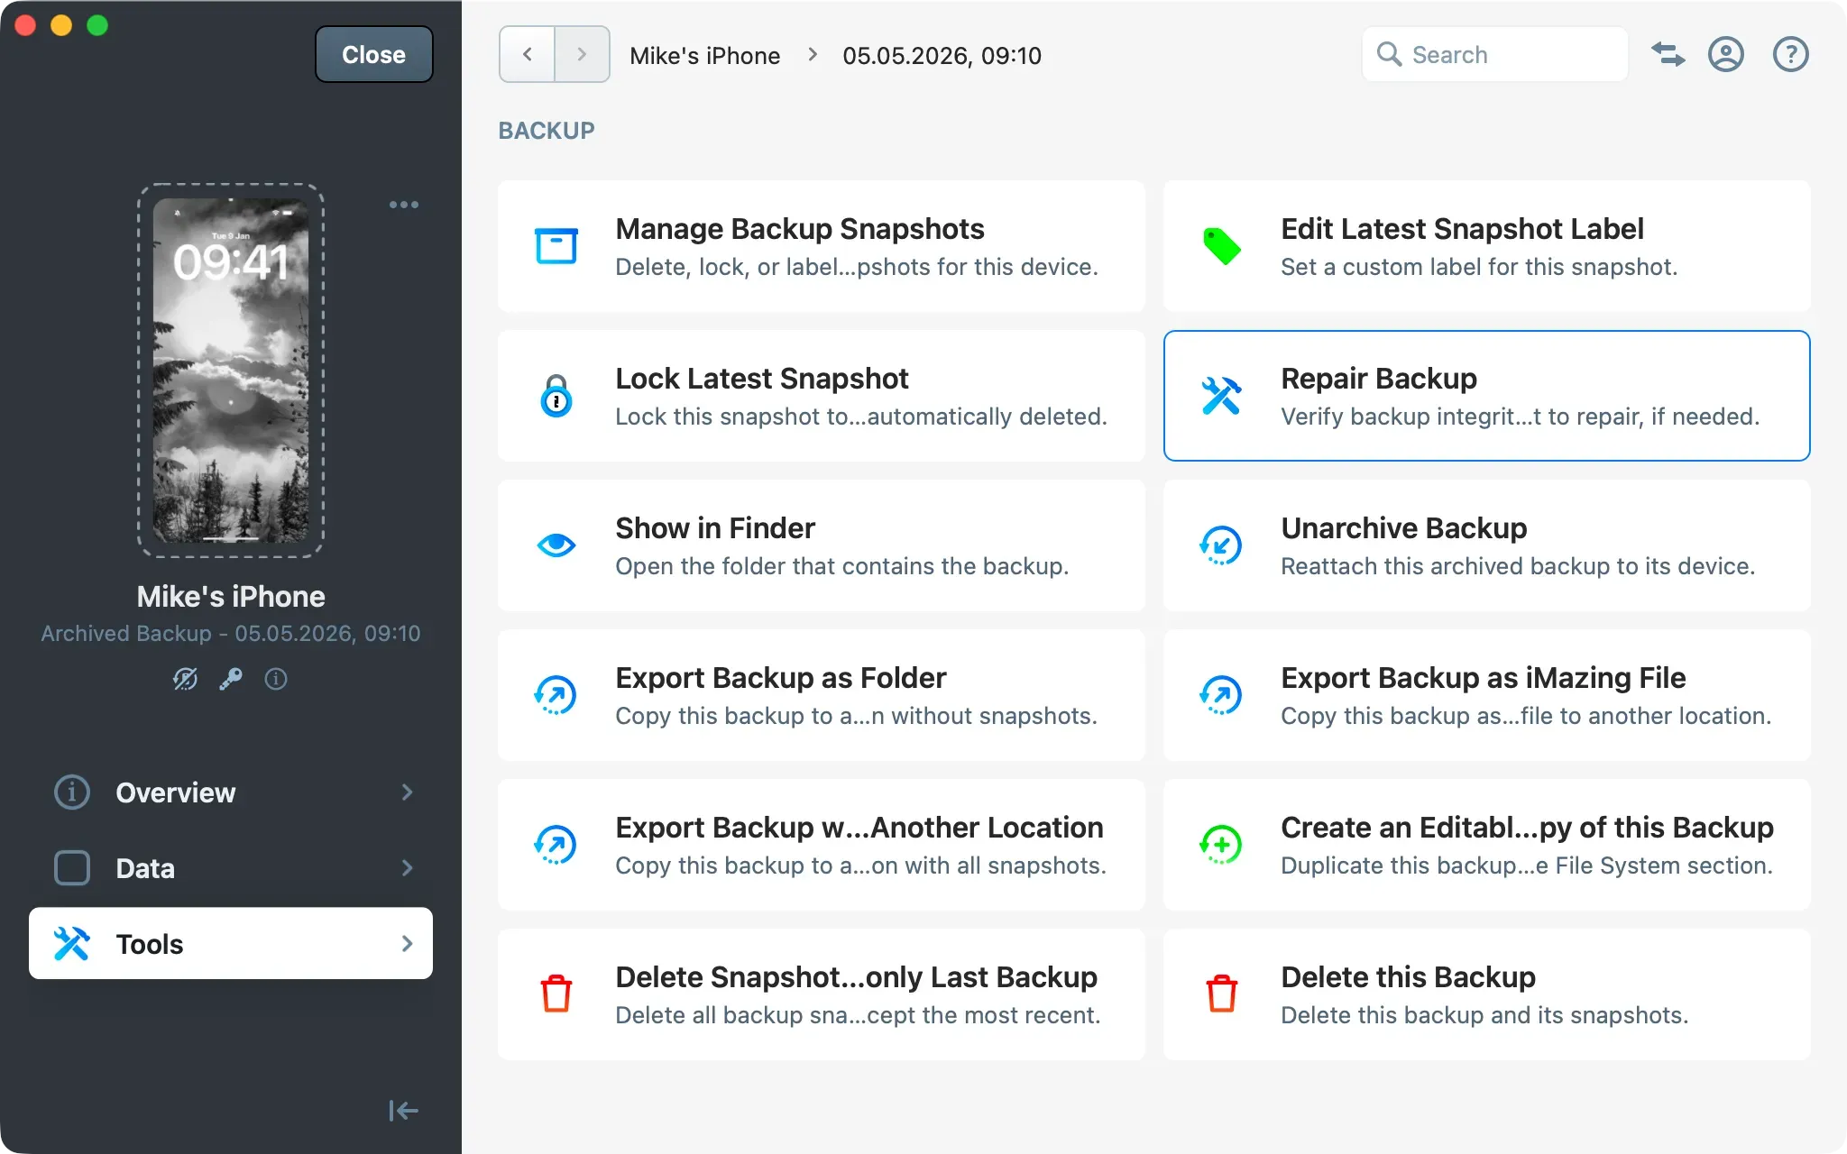The width and height of the screenshot is (1847, 1154).
Task: Click the Repair Backup tools icon
Action: [1222, 396]
